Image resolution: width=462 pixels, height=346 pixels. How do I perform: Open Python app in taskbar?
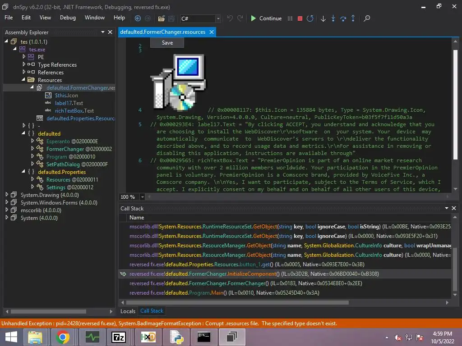point(176,337)
